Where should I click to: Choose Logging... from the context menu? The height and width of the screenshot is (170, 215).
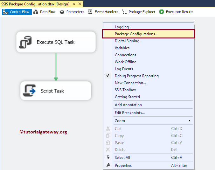149,27
